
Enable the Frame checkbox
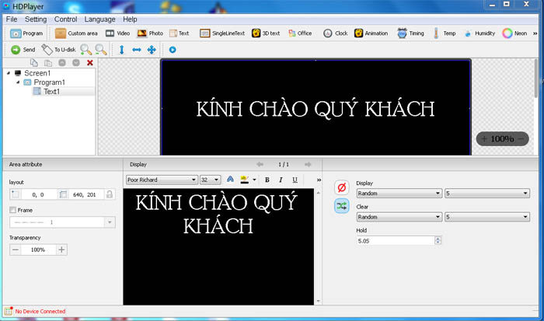coord(12,210)
